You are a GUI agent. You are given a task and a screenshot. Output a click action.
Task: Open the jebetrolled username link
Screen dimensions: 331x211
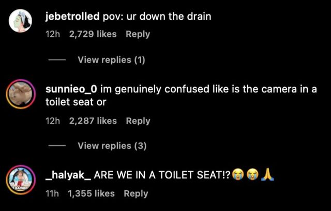pos(72,16)
